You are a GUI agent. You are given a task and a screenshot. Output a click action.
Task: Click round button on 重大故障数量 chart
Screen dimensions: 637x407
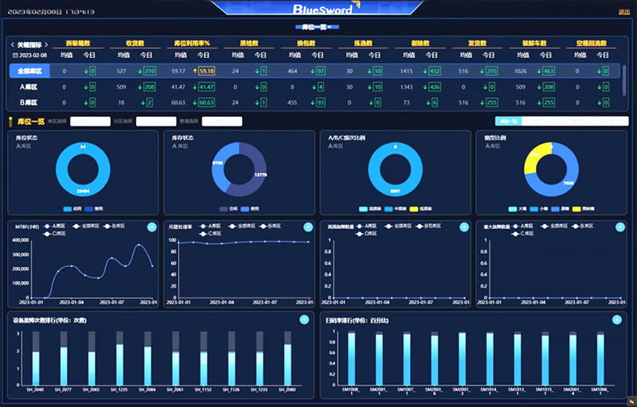[619, 227]
